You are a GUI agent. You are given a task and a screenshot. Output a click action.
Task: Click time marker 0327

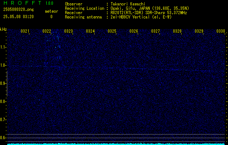156,31
